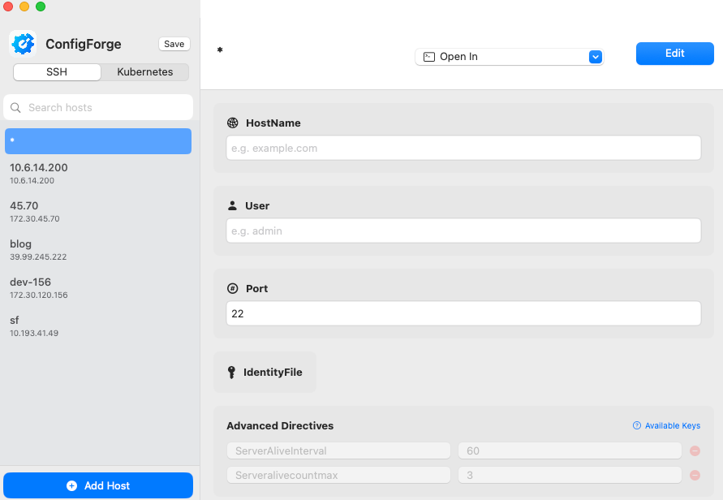Click the HostName globe icon

point(233,123)
